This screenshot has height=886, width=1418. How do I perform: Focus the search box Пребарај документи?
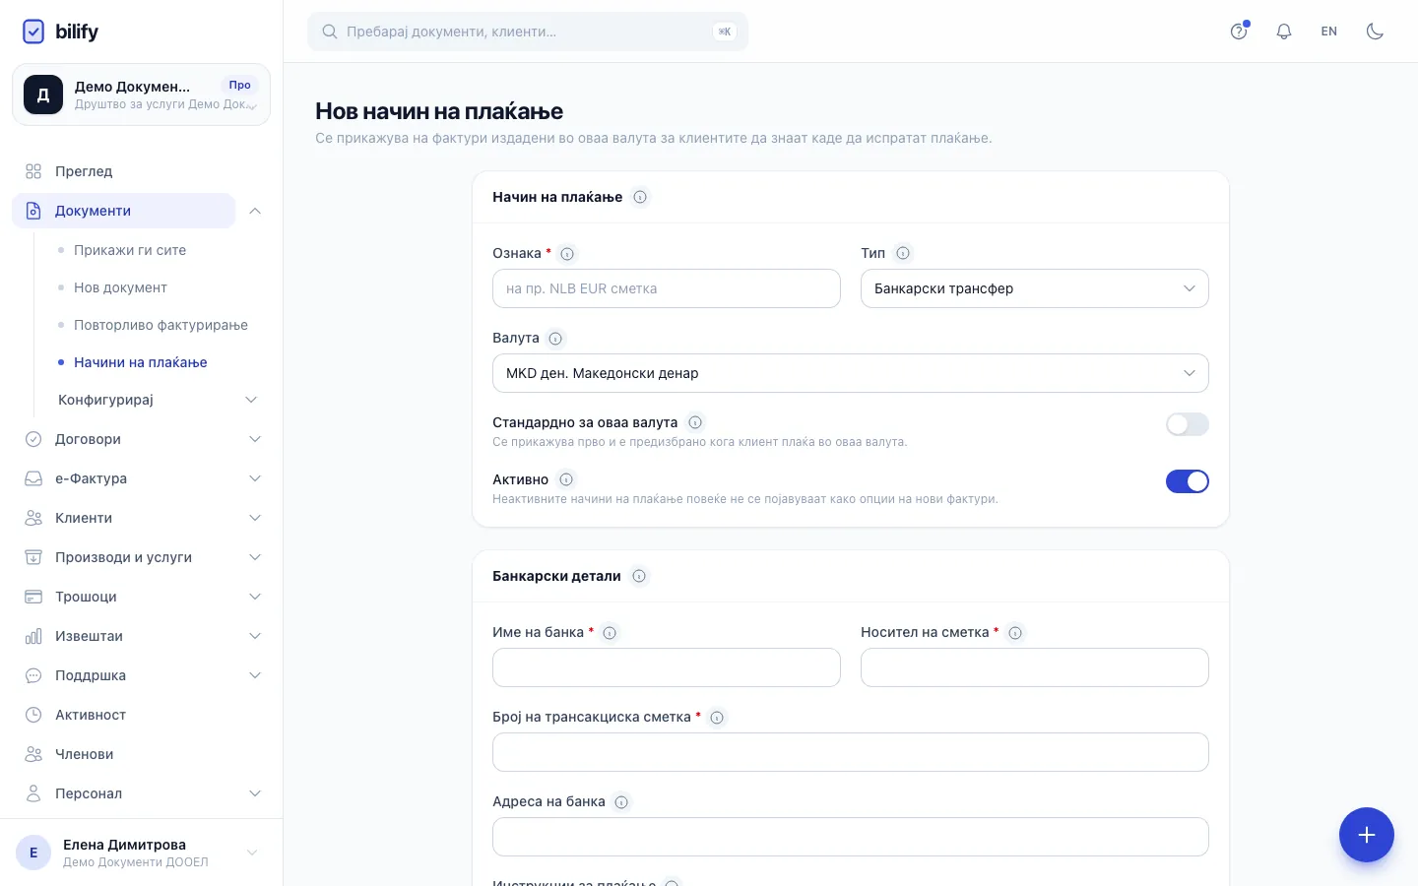[x=528, y=32]
